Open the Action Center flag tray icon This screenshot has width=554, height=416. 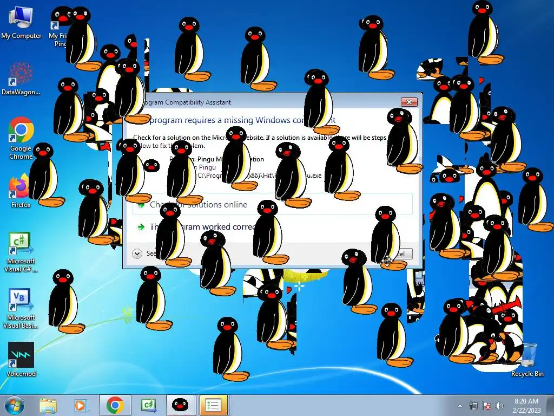point(486,406)
